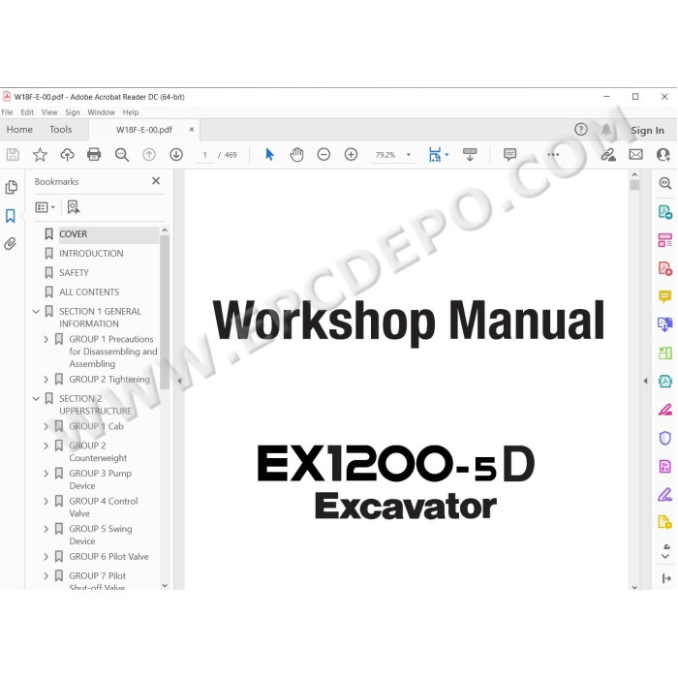
Task: Zoom out with the minus circle
Action: point(324,154)
